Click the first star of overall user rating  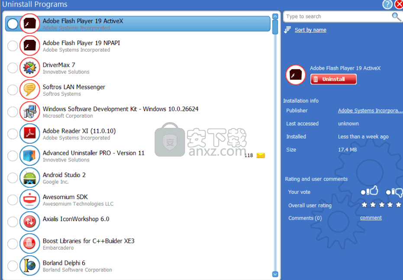pos(364,205)
